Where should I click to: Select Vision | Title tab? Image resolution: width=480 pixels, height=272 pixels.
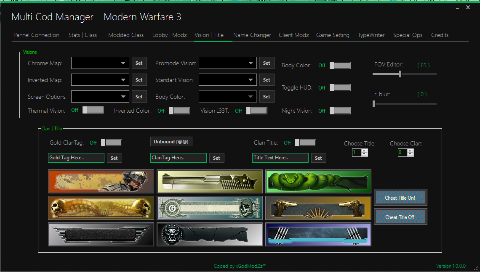pyautogui.click(x=209, y=35)
